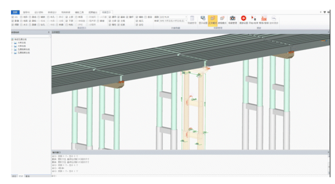Switch to the 辅助工具 ribbon tab
Viewport: 335px width, 184px height.
79,12
